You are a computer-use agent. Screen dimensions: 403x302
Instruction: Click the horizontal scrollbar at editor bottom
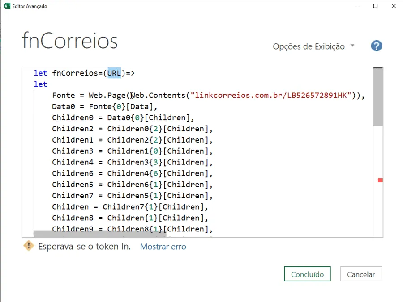[x=100, y=234]
